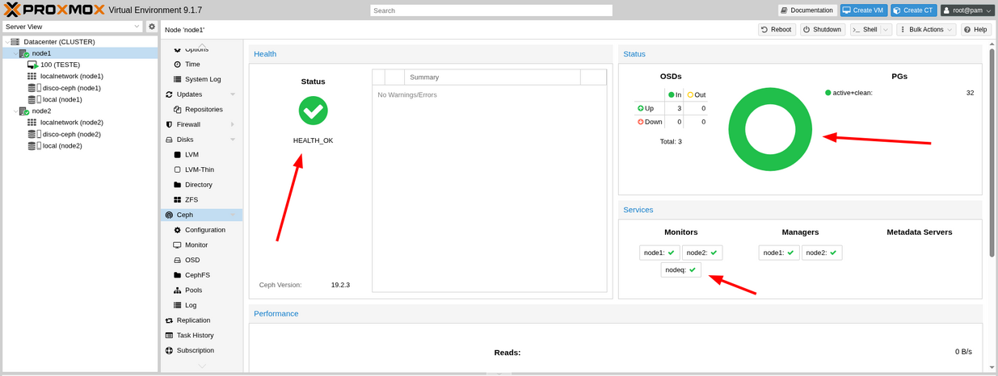998x376 pixels.
Task: Click the Ceph icon in the node menu
Action: tap(169, 215)
